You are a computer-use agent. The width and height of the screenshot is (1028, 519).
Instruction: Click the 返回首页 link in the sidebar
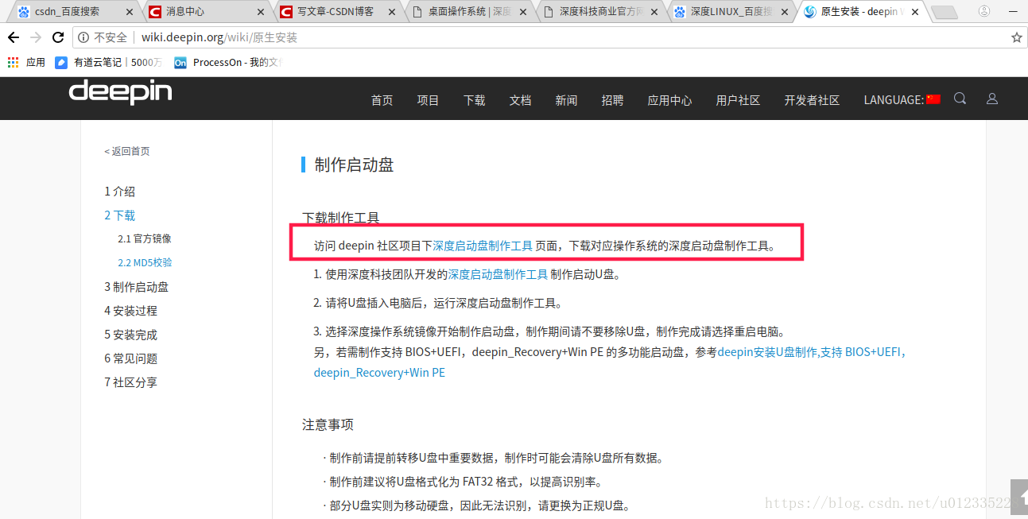pos(127,151)
